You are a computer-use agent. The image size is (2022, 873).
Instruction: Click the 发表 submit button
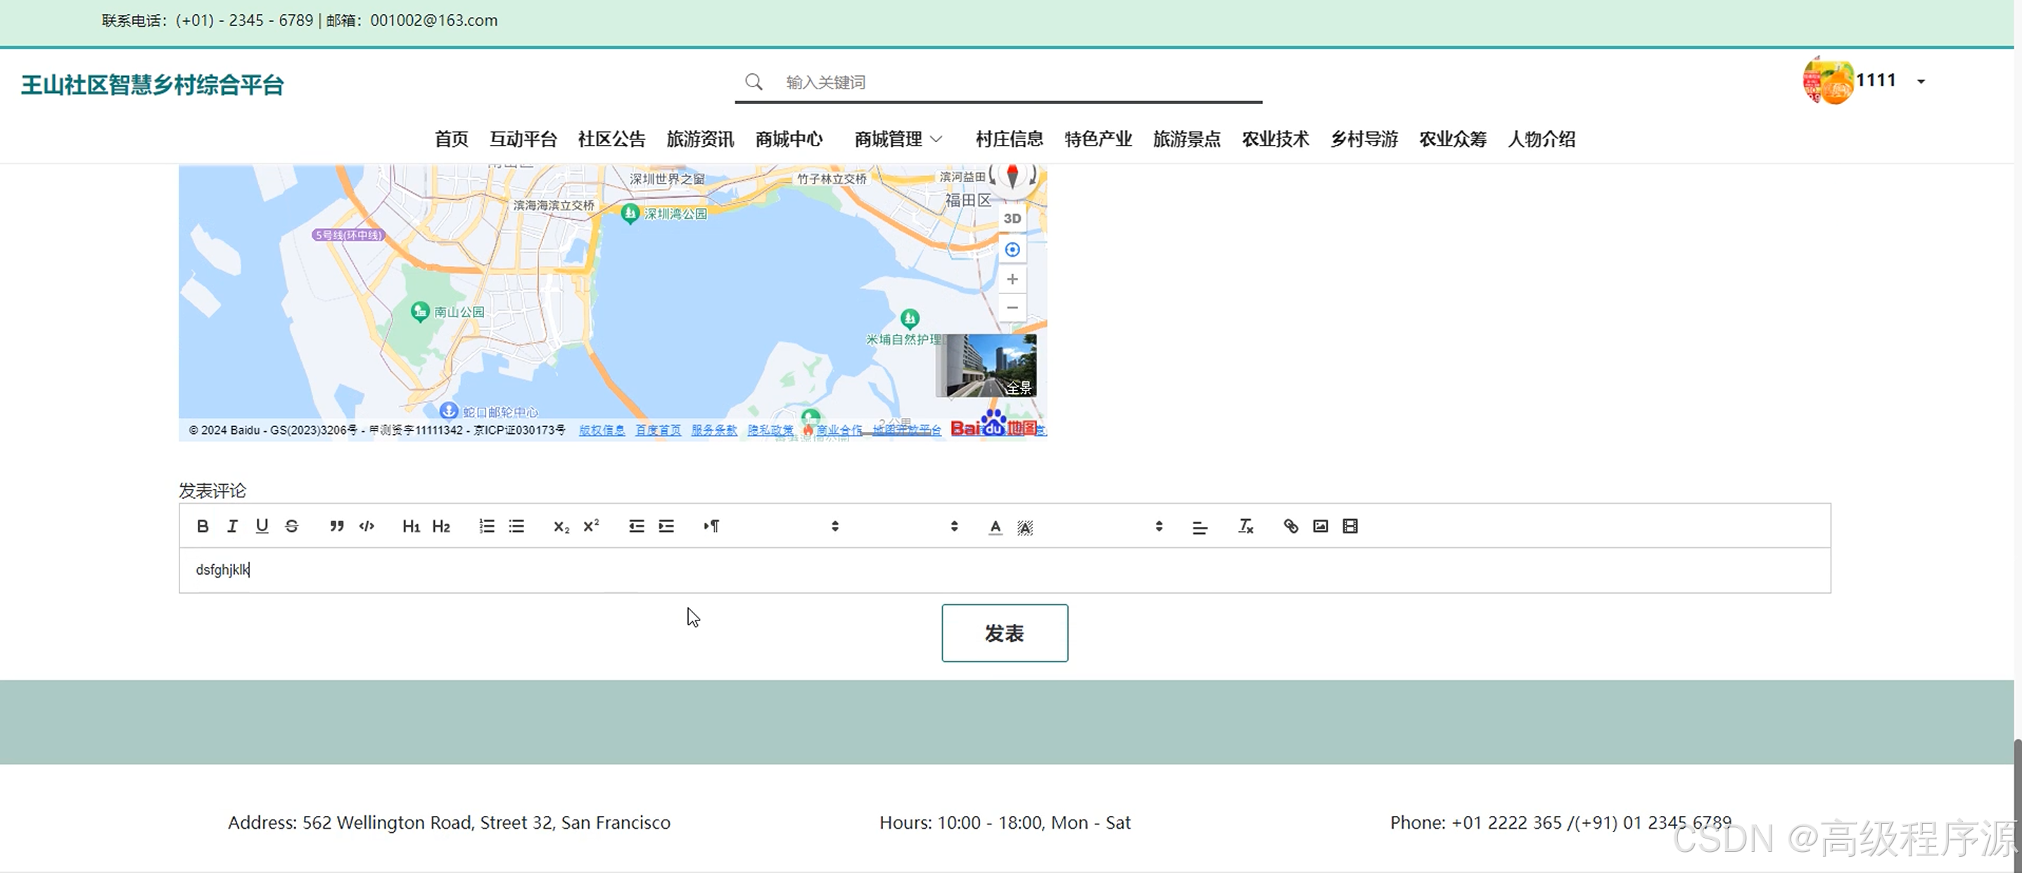click(x=1004, y=633)
